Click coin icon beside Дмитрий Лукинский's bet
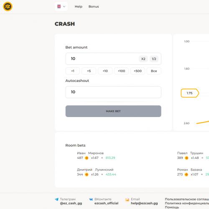209x209 pixels. click(x=87, y=174)
